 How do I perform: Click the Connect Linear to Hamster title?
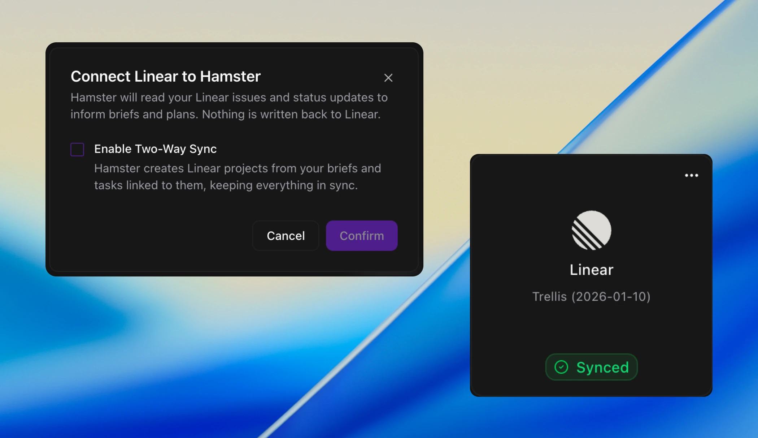[x=165, y=77]
